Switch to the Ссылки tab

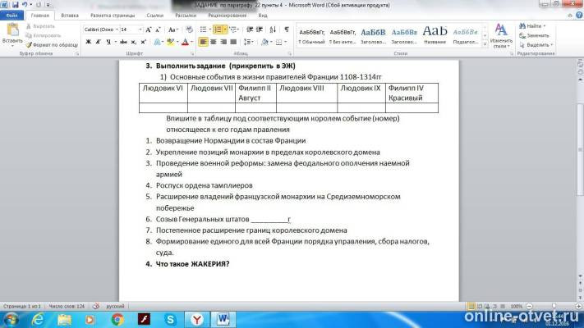coord(155,16)
